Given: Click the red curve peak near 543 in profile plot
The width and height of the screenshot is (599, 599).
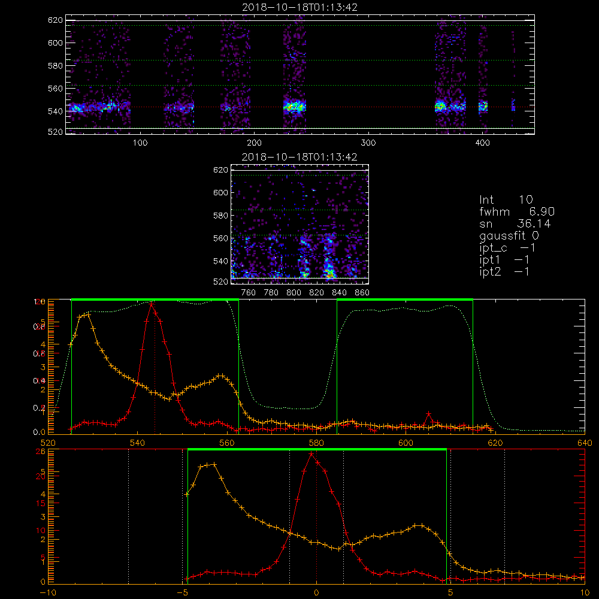Looking at the screenshot, I should pyautogui.click(x=152, y=304).
